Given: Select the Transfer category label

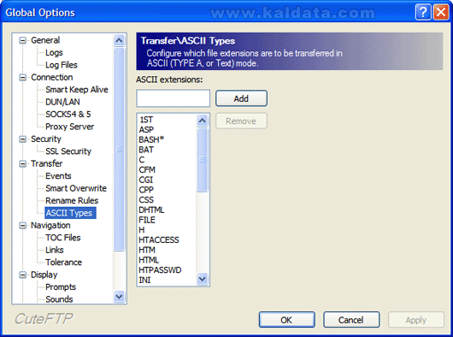Looking at the screenshot, I should pos(46,163).
